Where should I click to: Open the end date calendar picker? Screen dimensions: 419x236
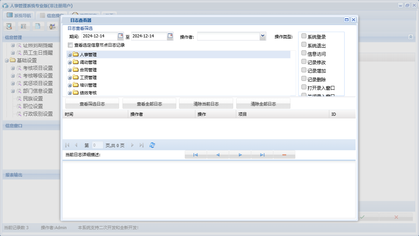[170, 36]
